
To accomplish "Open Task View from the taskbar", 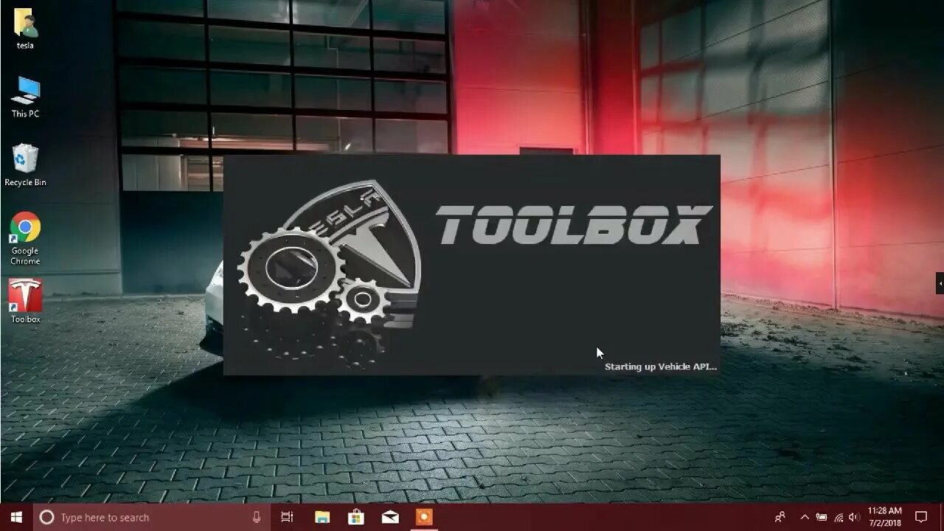I will pyautogui.click(x=287, y=517).
